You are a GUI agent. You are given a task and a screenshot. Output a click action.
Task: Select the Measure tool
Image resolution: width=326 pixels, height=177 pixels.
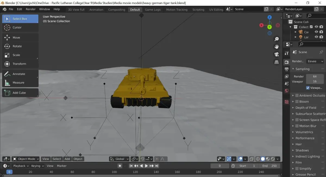[20, 83]
